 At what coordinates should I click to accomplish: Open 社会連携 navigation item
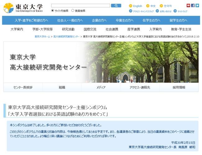coord(112,29)
